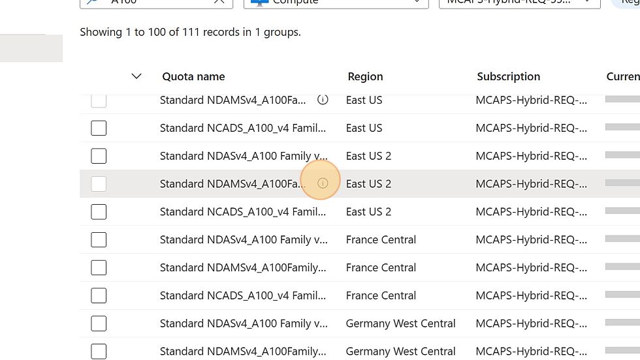The height and width of the screenshot is (360, 640).
Task: Open Standard NDASv4_A100 Family East US 2 quota
Action: 244,156
